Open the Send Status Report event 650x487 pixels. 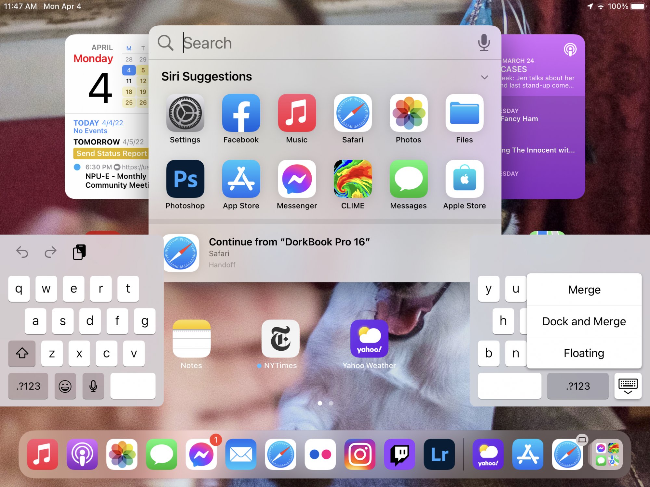(111, 153)
